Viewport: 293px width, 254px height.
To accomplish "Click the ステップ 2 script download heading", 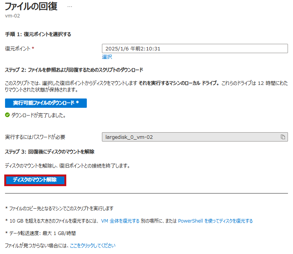I will point(74,70).
